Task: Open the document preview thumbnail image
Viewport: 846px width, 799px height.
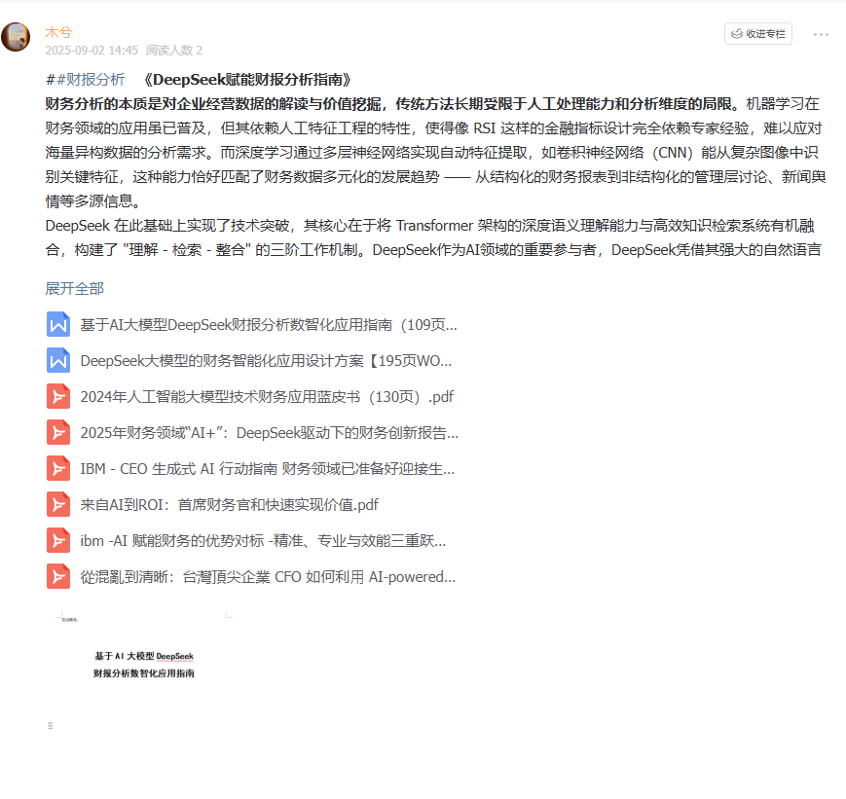Action: [x=144, y=672]
